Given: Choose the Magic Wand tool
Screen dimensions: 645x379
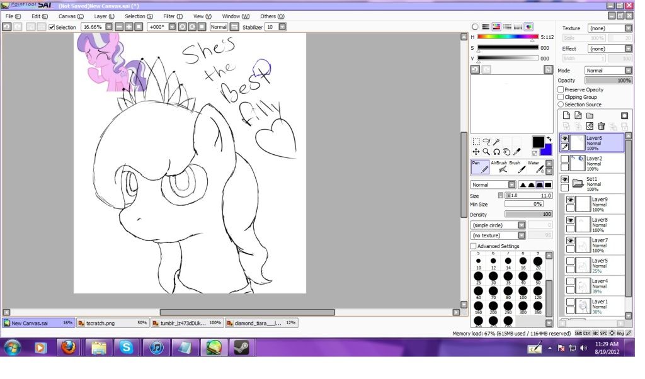Looking at the screenshot, I should point(496,142).
